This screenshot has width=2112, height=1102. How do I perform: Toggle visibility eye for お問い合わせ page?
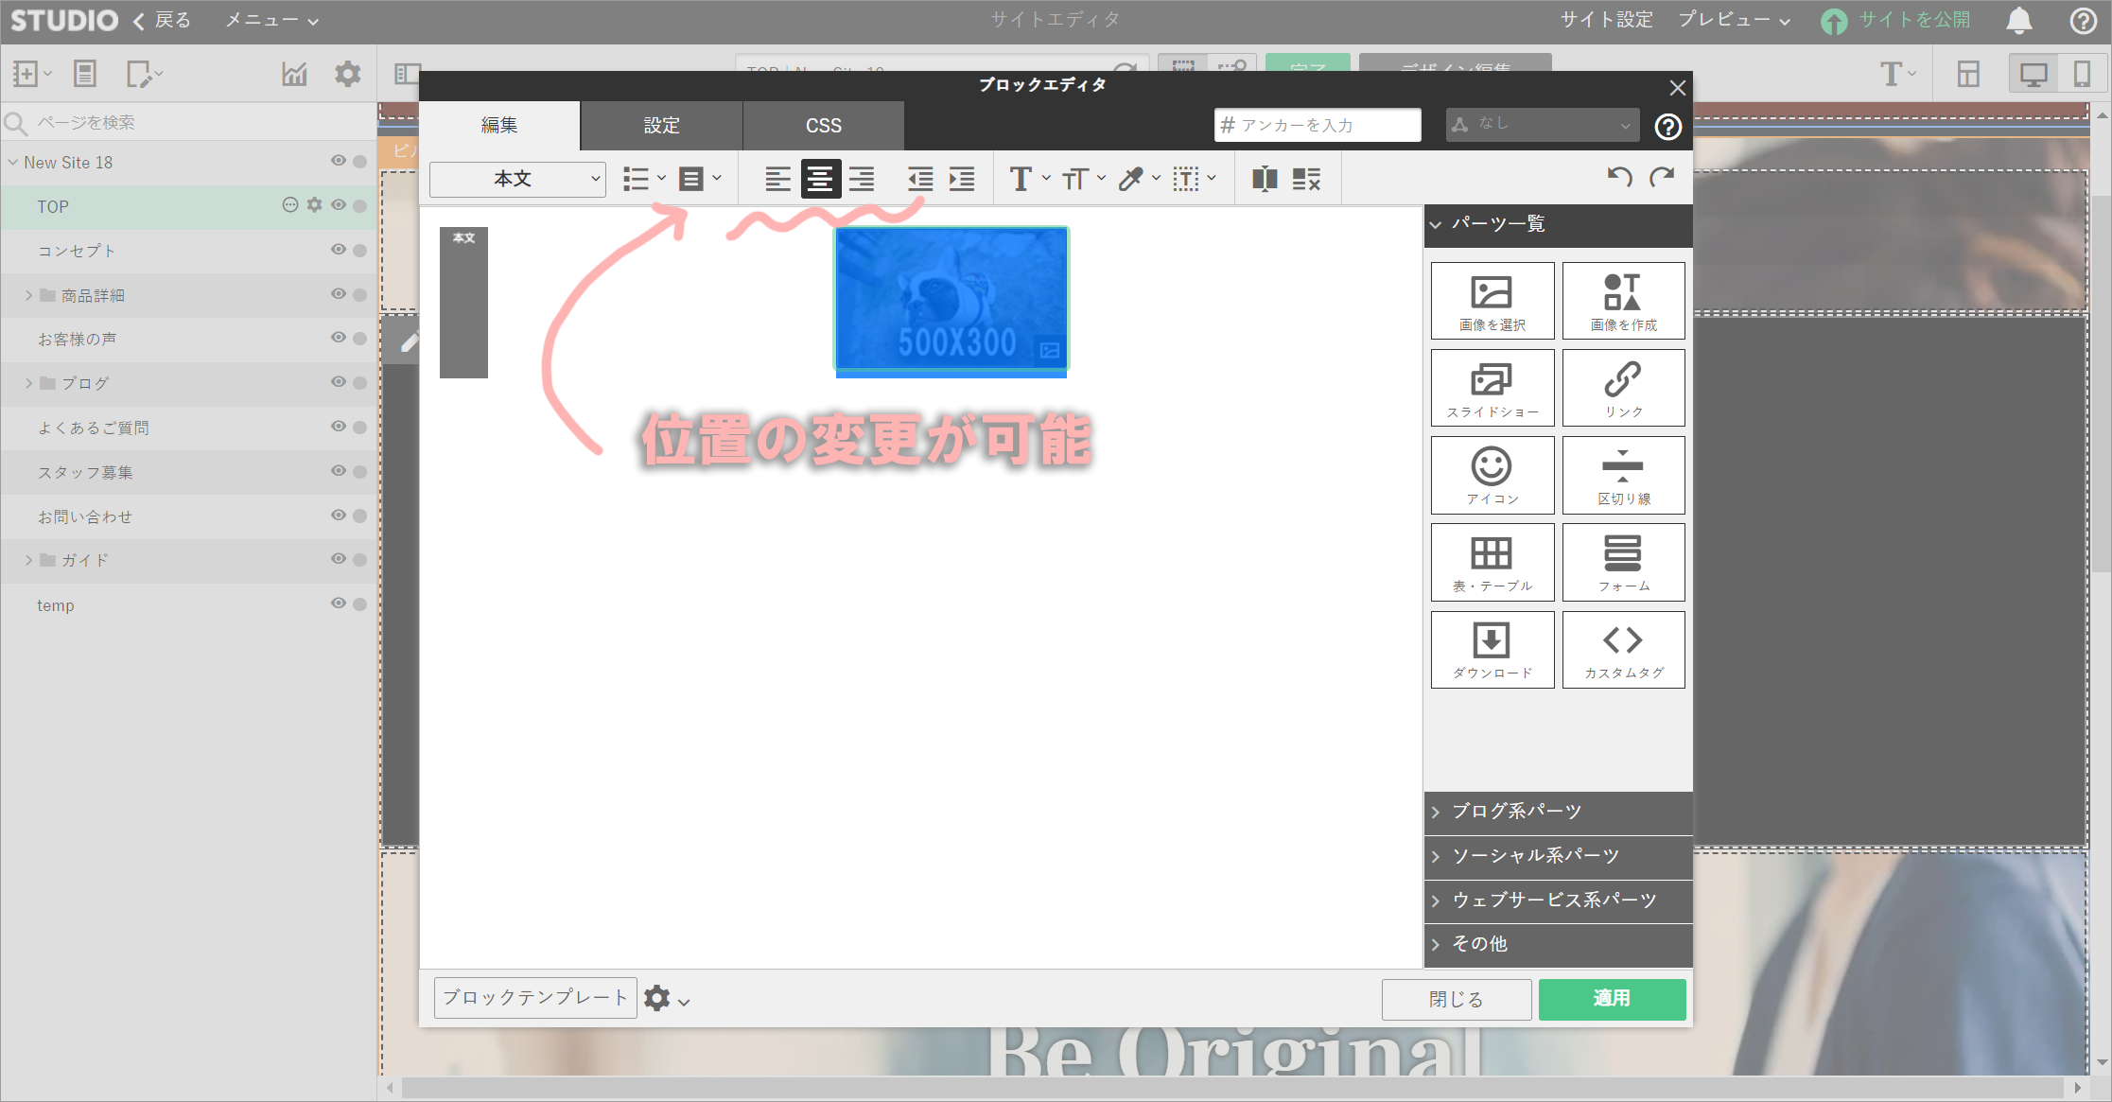click(x=338, y=516)
